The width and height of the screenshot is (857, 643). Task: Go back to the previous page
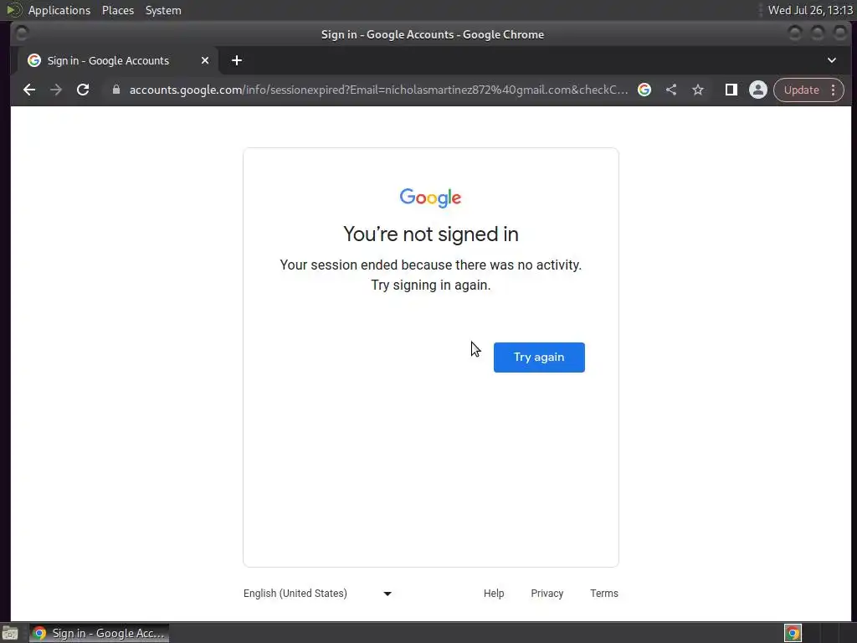(x=29, y=90)
